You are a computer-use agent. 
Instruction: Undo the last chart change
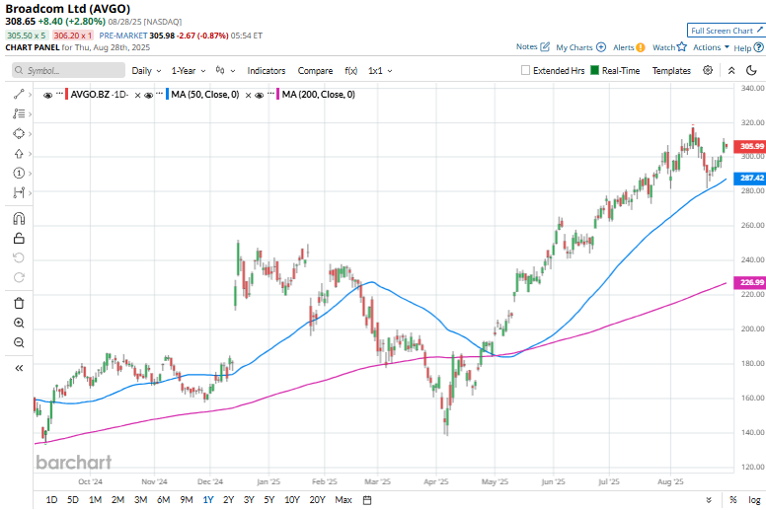(19, 257)
